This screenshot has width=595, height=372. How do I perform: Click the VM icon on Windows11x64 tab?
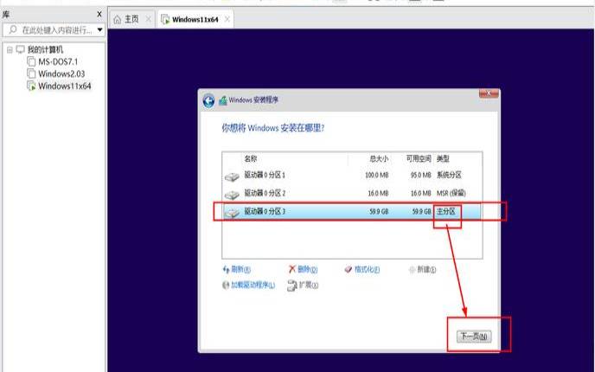click(x=165, y=19)
